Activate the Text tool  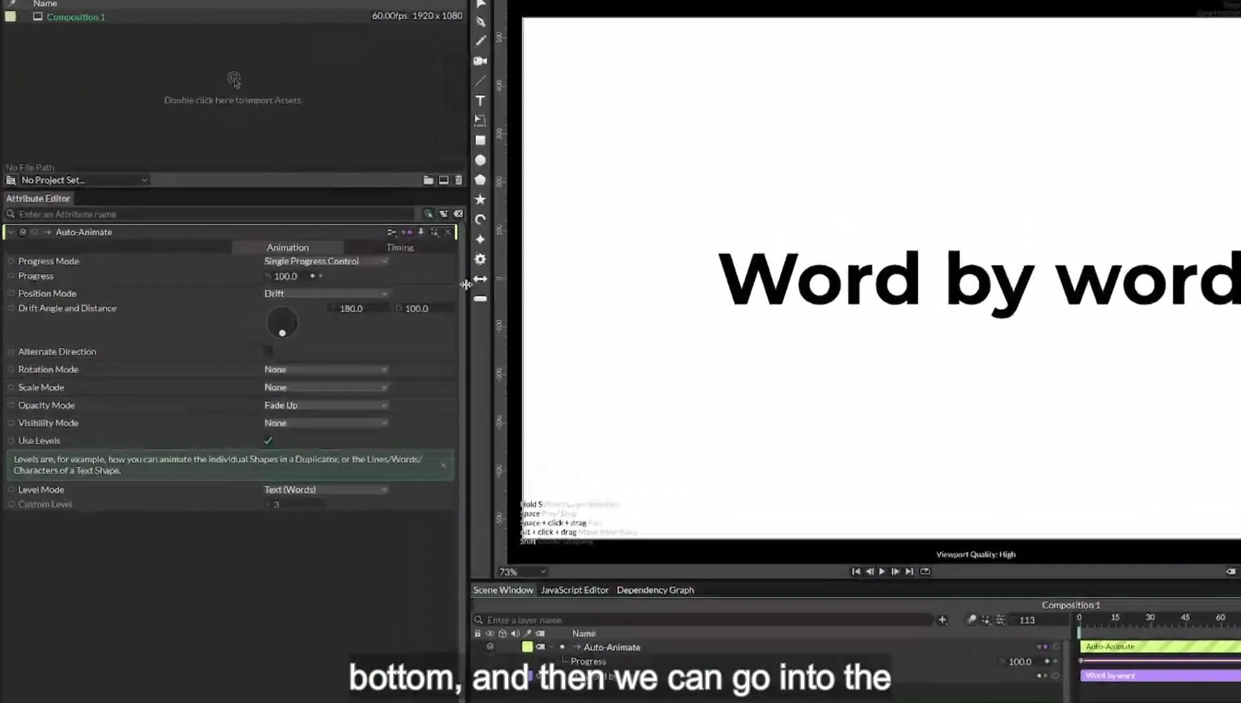tap(480, 101)
